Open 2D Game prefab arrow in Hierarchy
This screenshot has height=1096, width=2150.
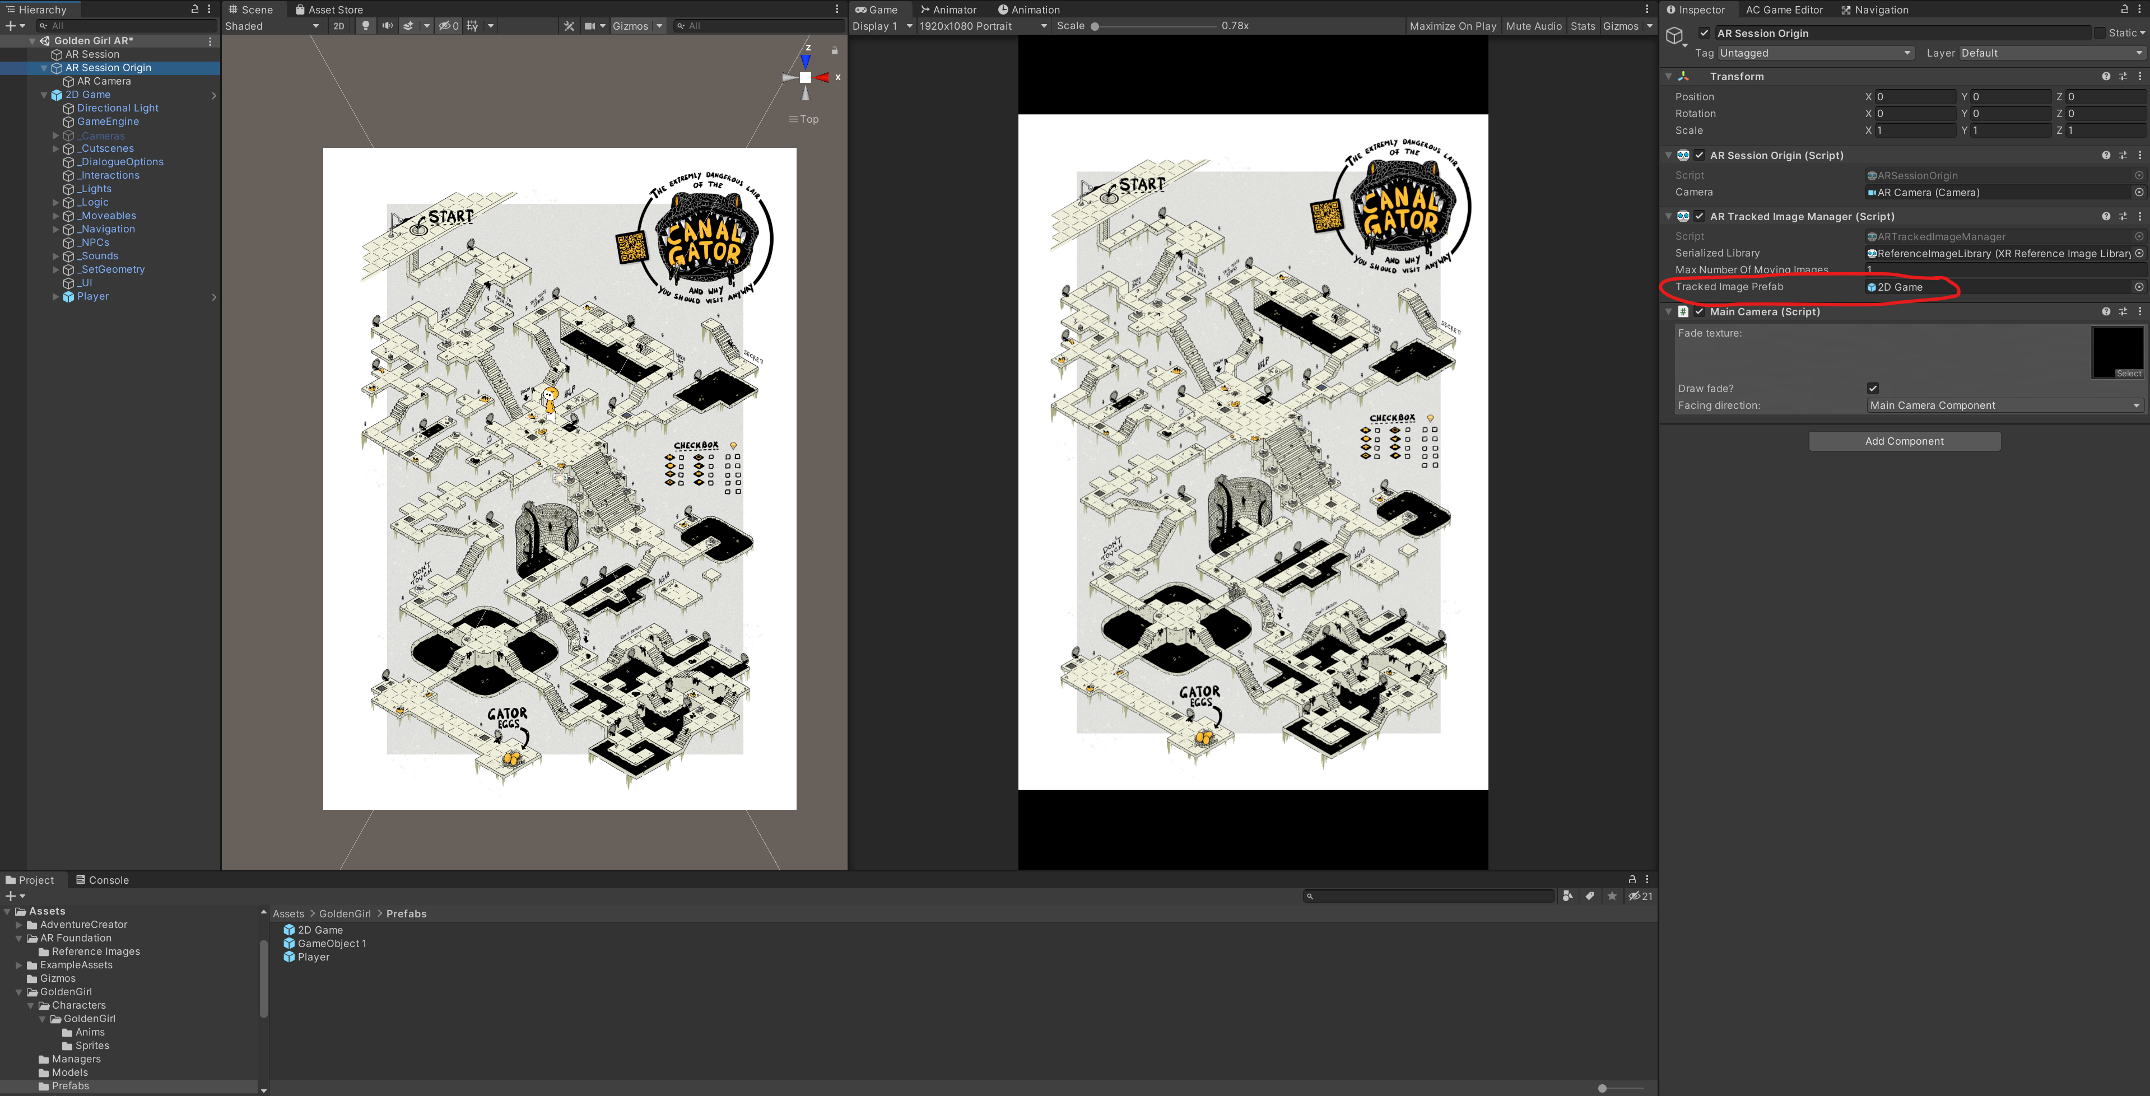click(215, 95)
